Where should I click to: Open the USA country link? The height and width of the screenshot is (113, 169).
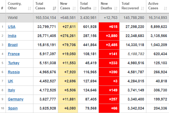[x=12, y=27]
